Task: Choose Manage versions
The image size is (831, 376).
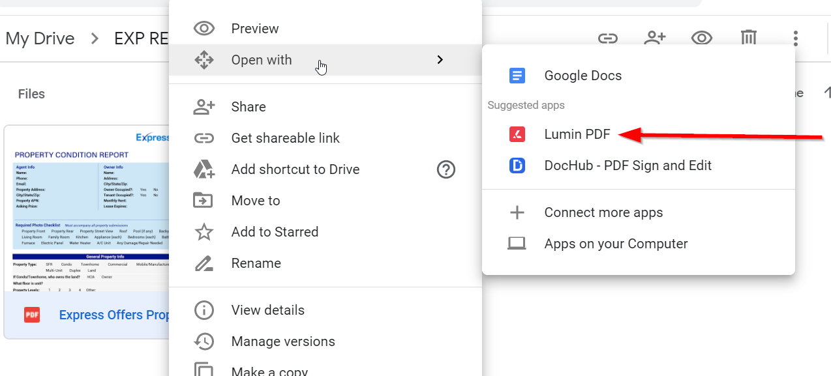Action: [325, 341]
